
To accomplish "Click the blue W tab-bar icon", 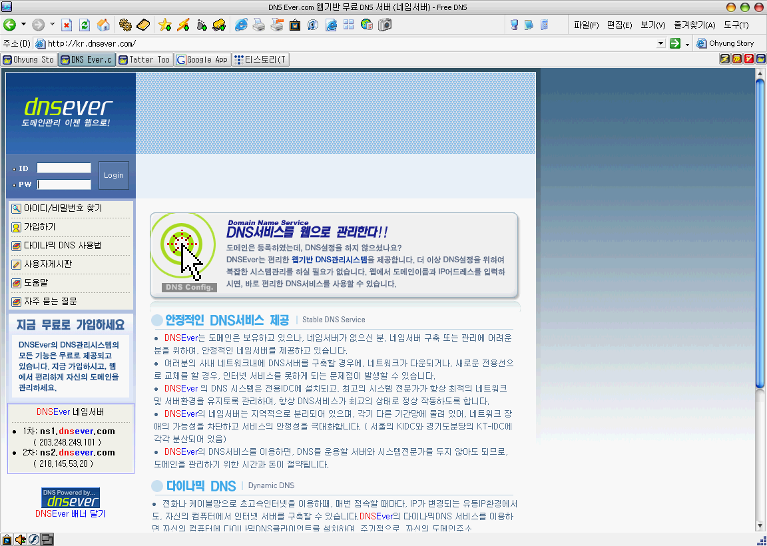I will 760,59.
